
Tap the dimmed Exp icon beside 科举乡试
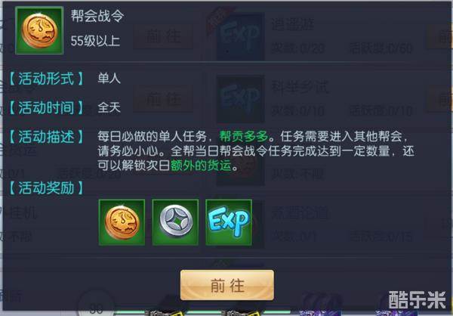click(240, 99)
